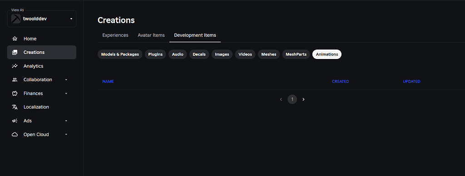Filter by Plugins chip
Image resolution: width=465 pixels, height=176 pixels.
[x=155, y=54]
